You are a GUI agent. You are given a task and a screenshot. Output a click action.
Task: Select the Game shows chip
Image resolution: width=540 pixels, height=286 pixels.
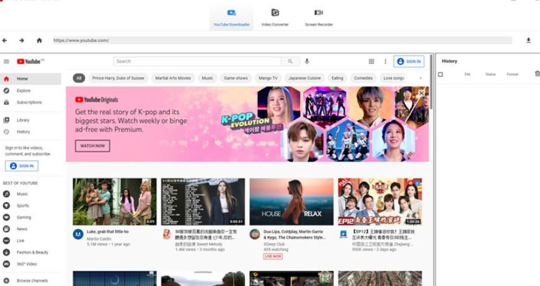click(x=235, y=78)
